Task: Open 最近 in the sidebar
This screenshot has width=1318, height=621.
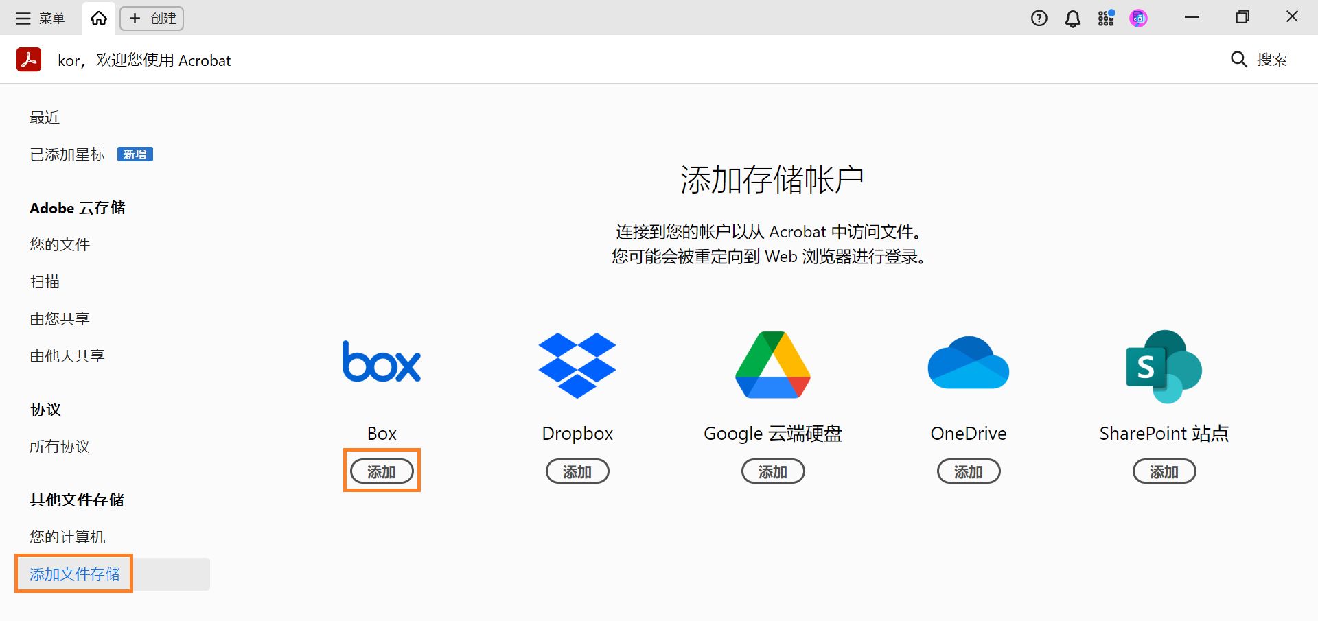Action: 44,117
